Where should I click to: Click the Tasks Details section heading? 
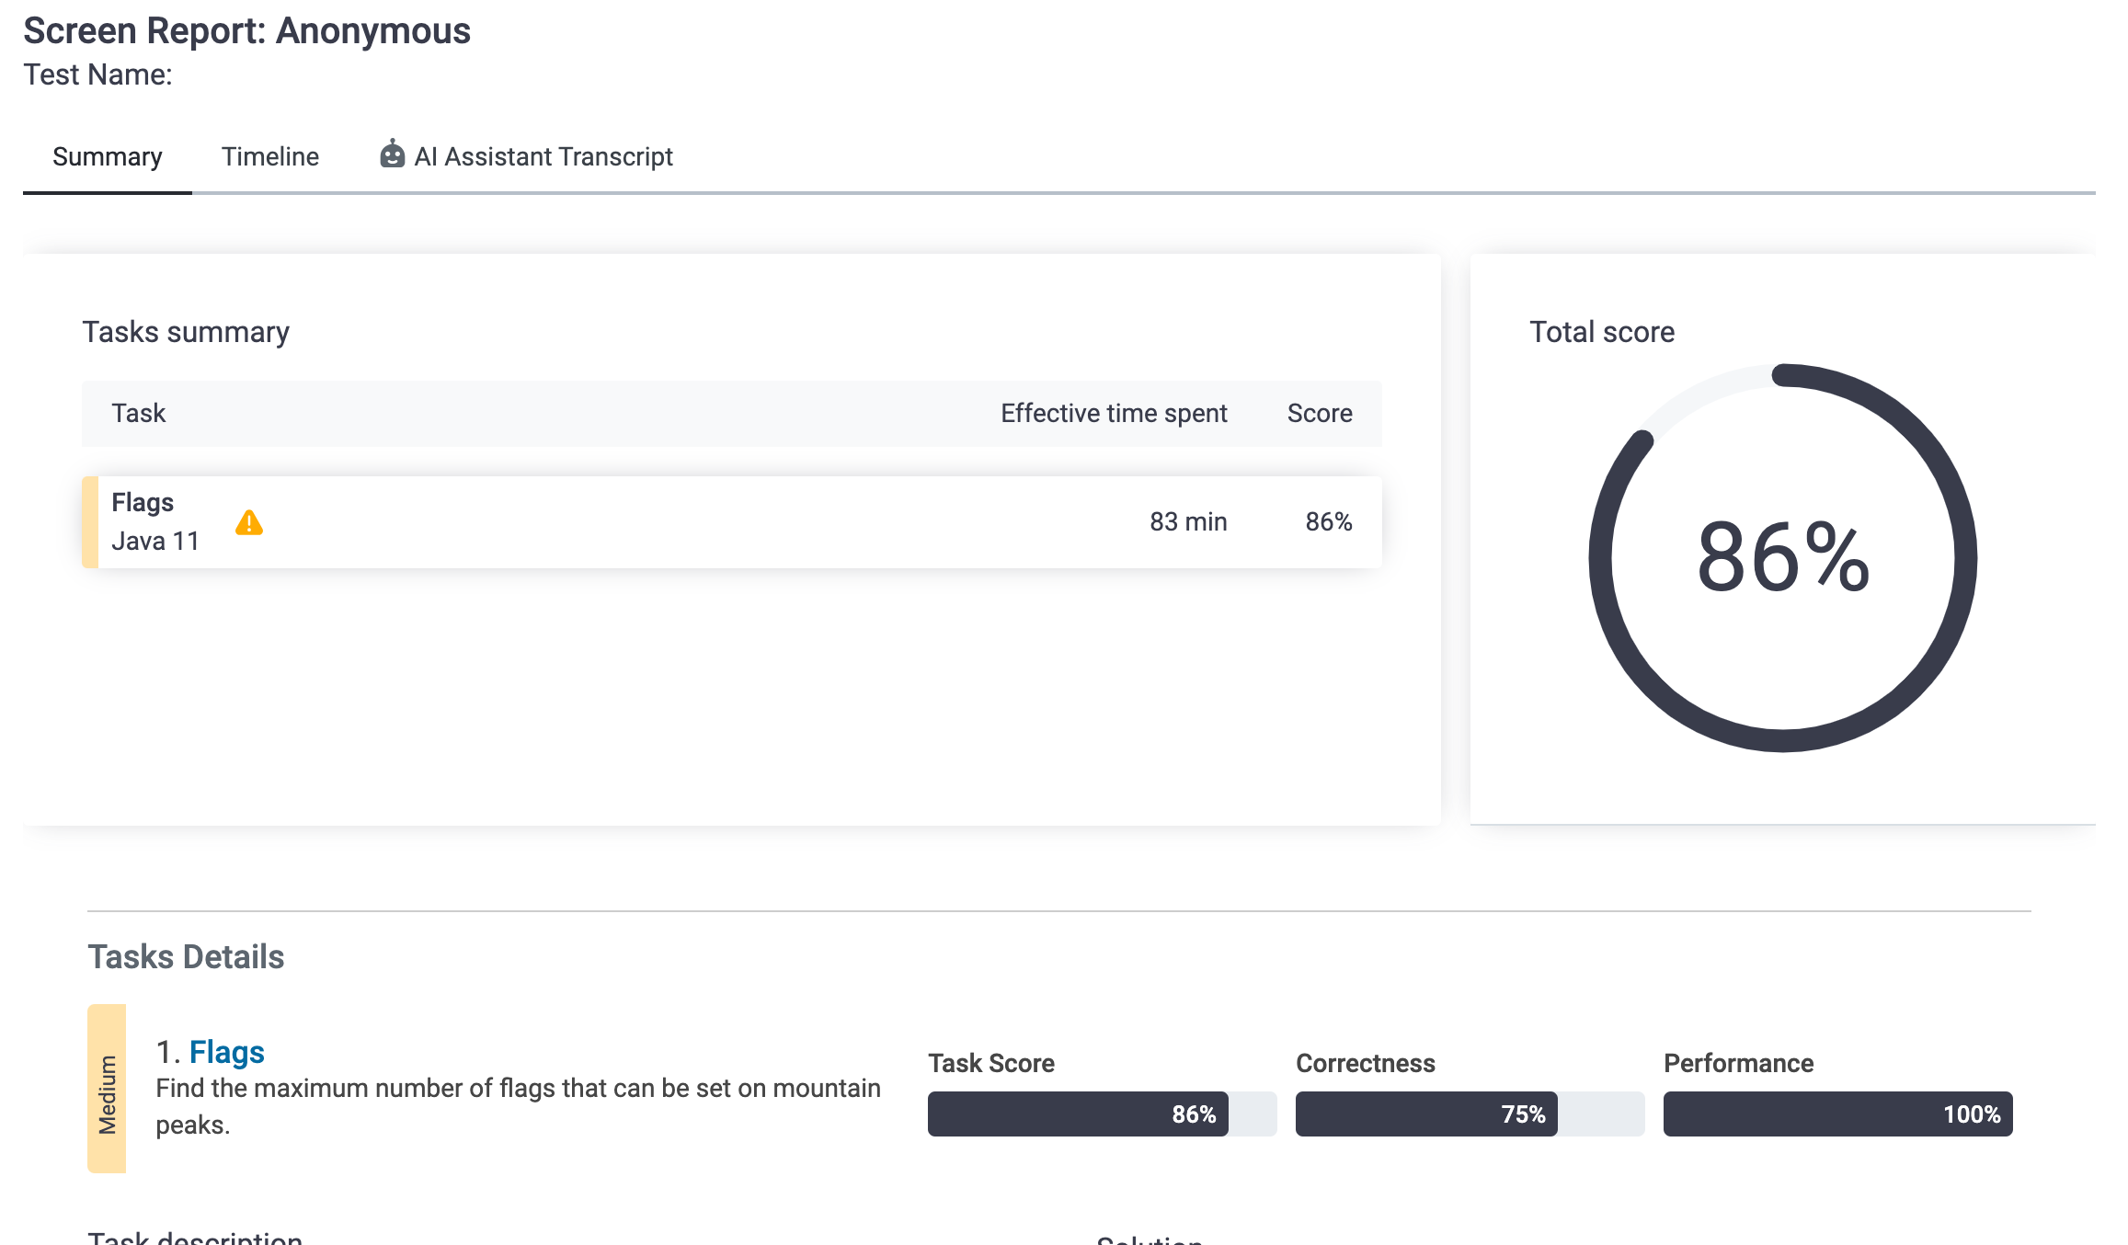tap(186, 957)
